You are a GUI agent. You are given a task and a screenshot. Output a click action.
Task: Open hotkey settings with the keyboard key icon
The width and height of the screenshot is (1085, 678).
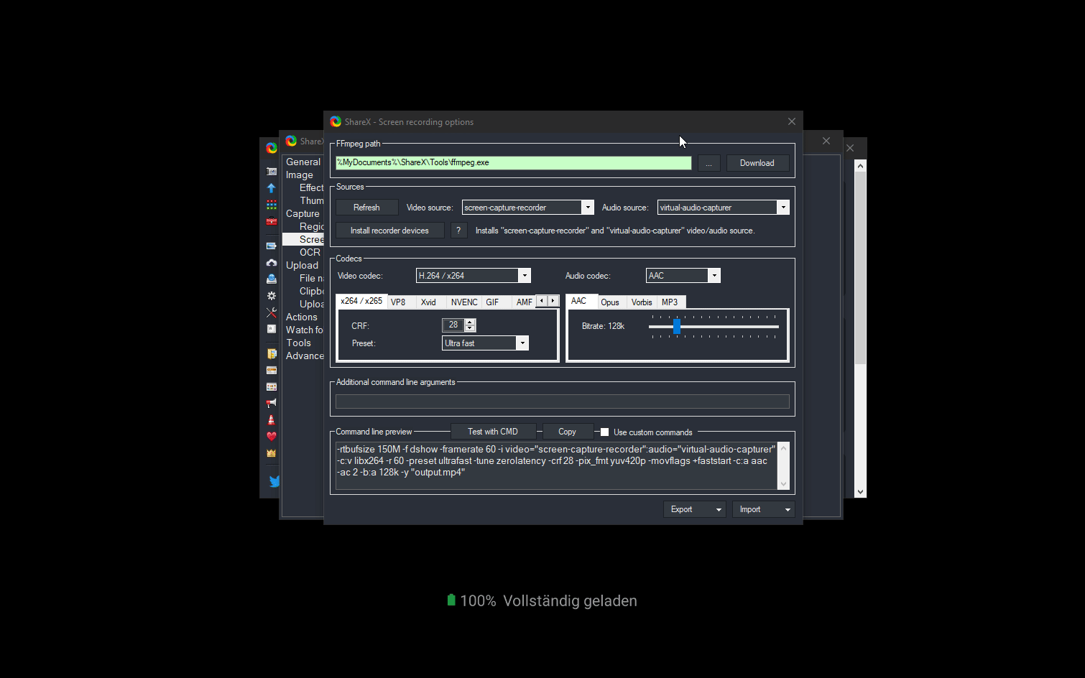(271, 328)
